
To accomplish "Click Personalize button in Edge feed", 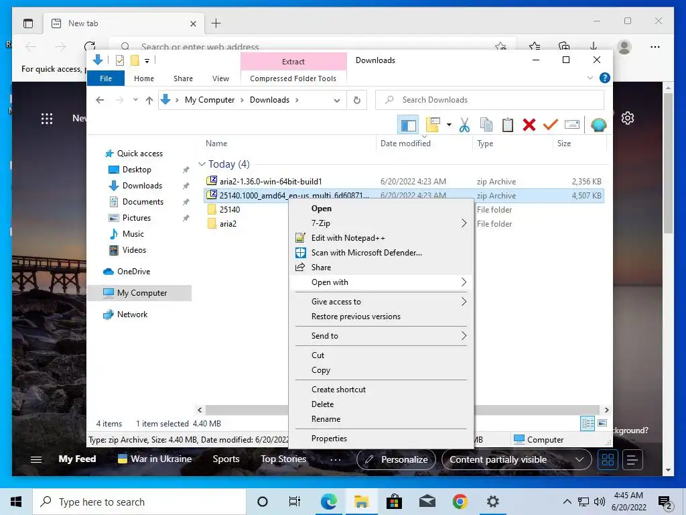I will [x=396, y=459].
